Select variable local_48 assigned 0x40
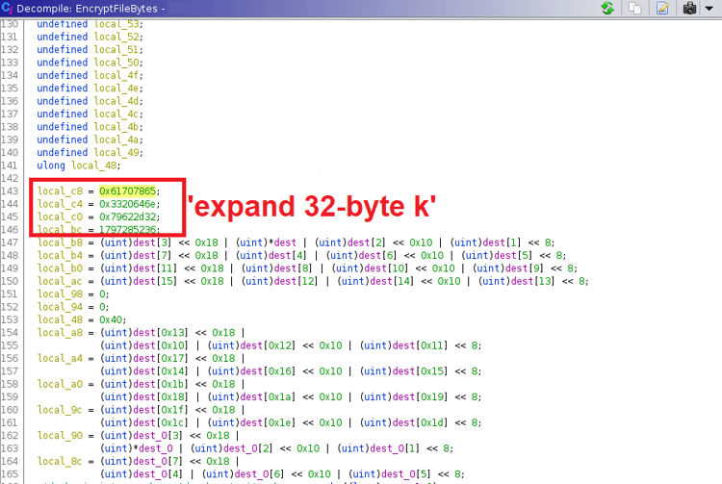The height and width of the screenshot is (484, 722). click(x=60, y=319)
